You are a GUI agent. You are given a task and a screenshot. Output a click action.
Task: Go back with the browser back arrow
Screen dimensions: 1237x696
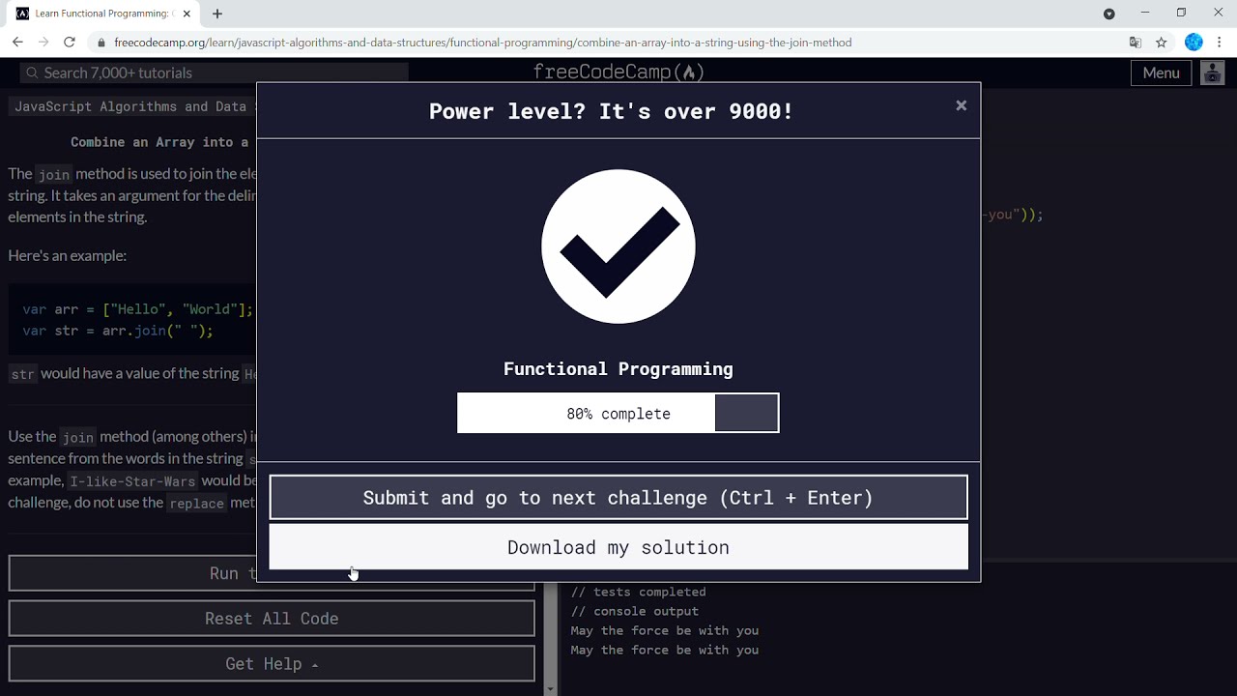point(17,43)
